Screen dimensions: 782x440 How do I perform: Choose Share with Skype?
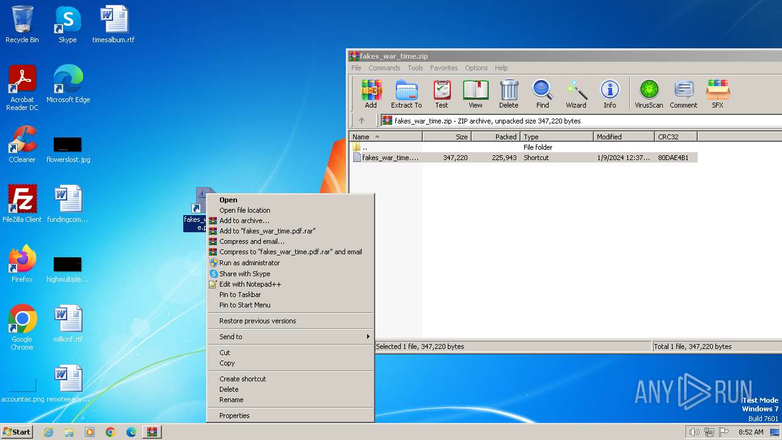[x=290, y=274]
